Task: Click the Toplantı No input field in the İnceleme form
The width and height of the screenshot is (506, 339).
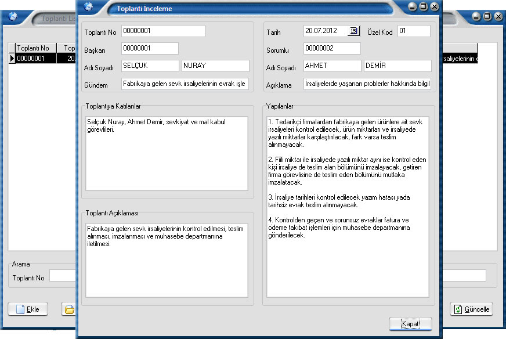Action: point(163,31)
